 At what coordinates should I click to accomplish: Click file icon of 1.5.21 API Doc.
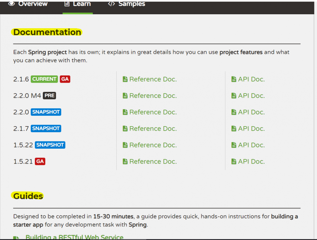click(234, 161)
